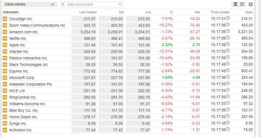Click the clock icon in the Netflix row

228,38
